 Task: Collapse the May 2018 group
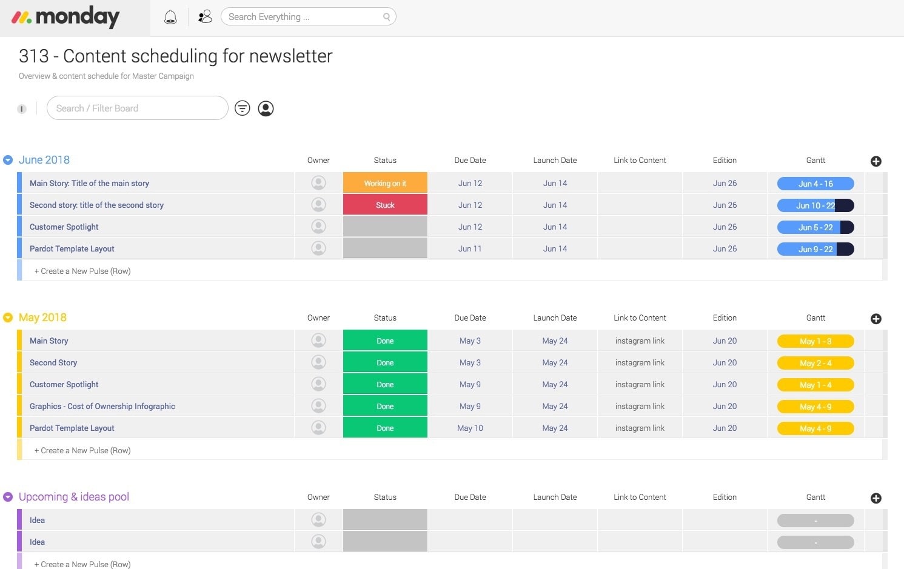[x=8, y=318]
